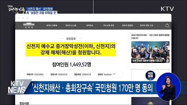Select the 청와대 알림판 menu item
This screenshot has height=105, width=187.
pos(127,25)
